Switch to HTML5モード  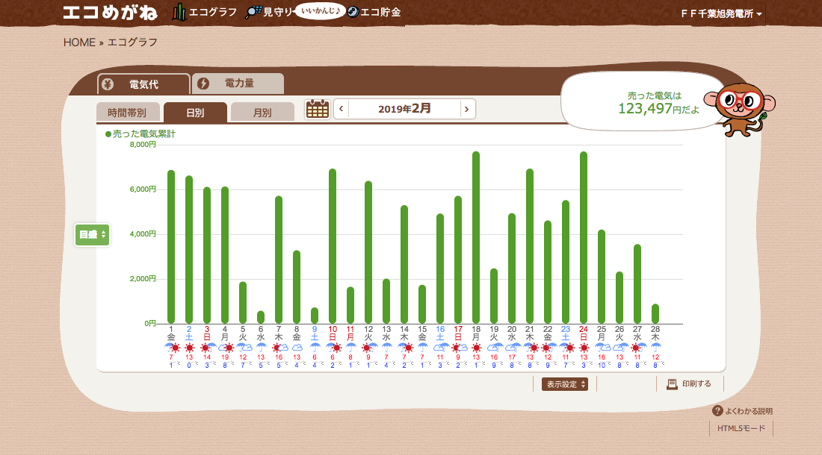click(741, 428)
